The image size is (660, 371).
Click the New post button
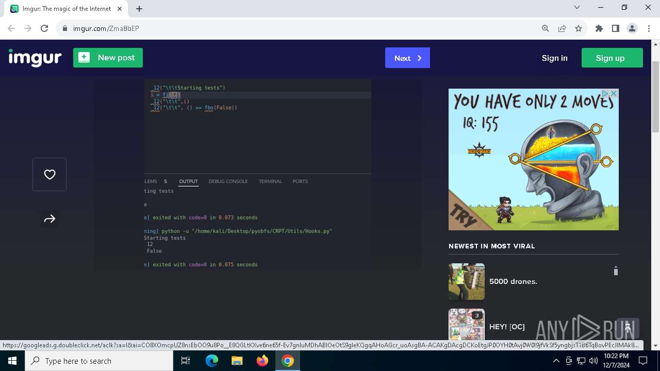coord(108,58)
